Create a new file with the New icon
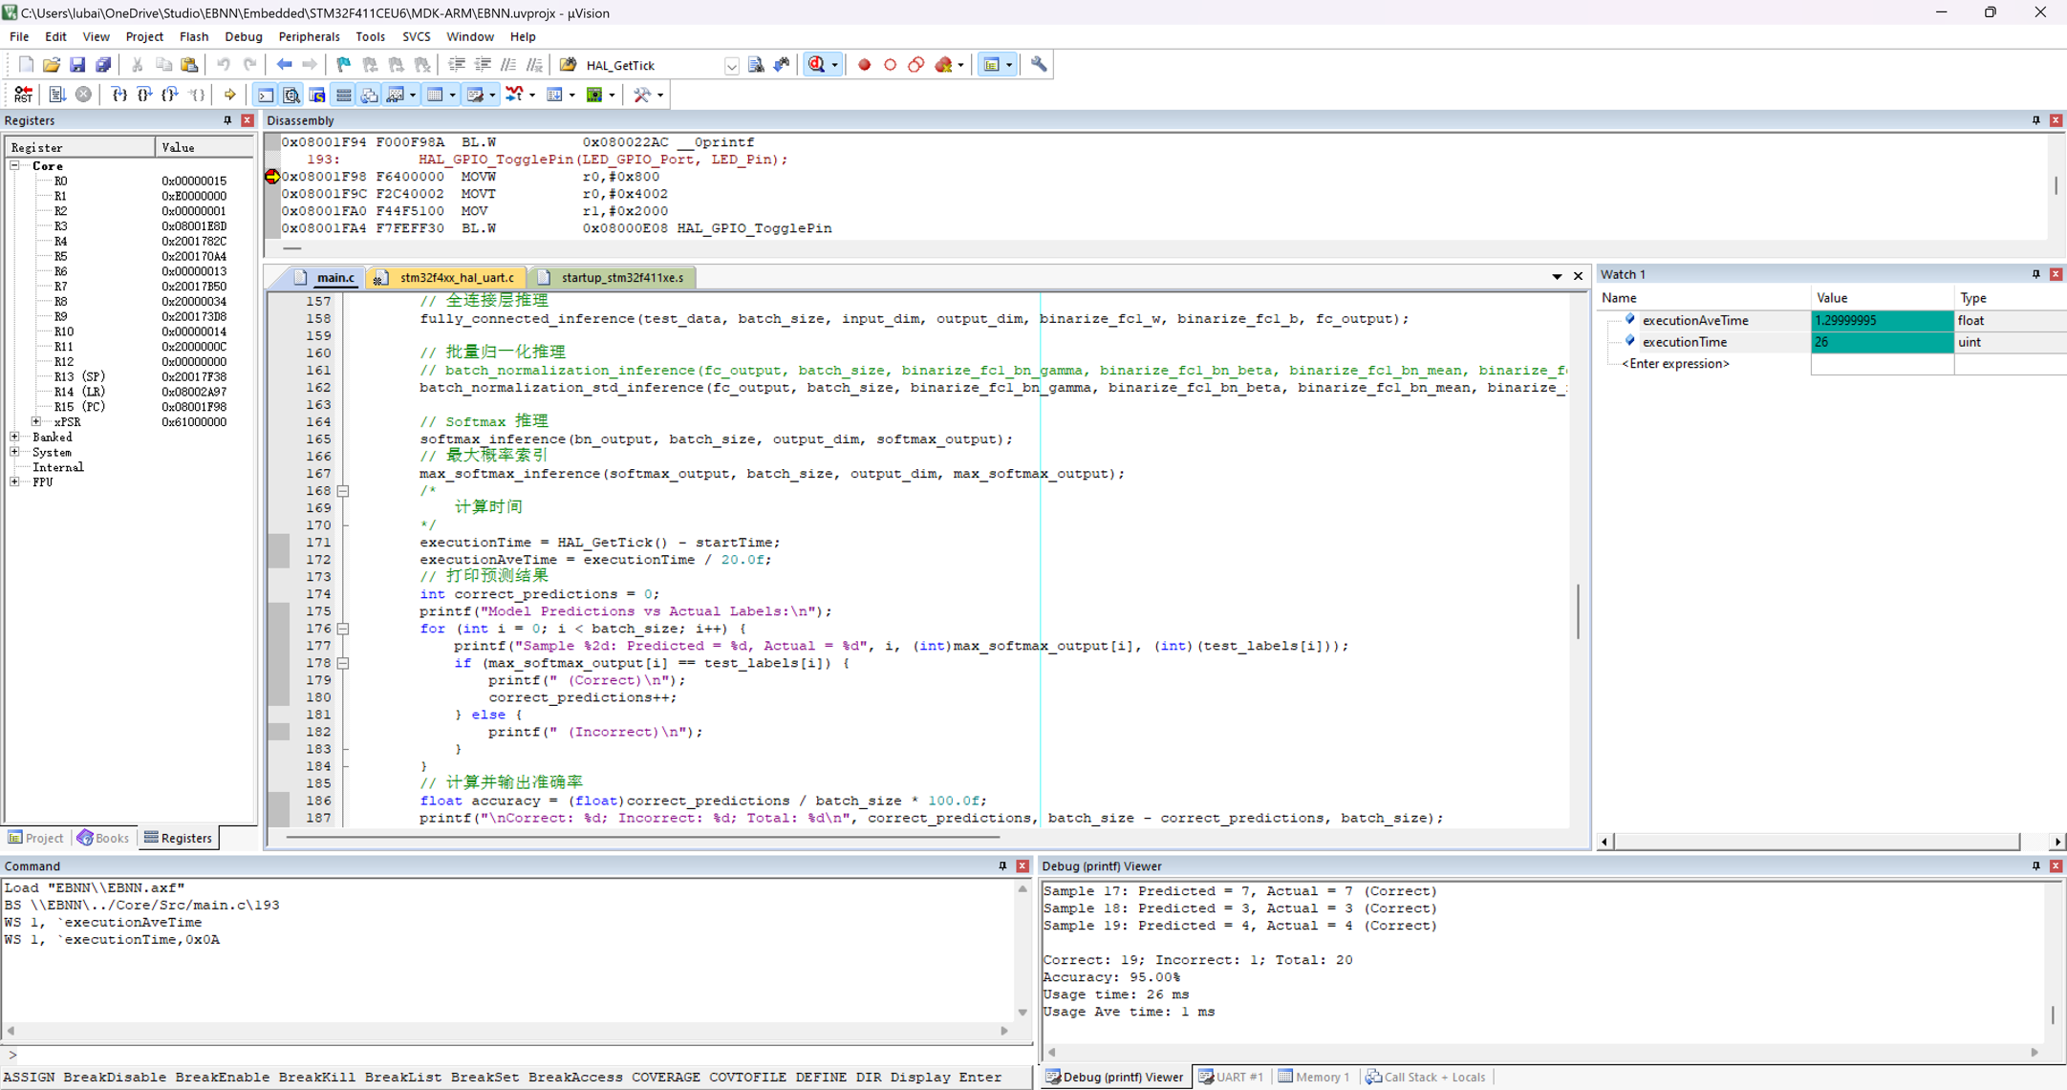The width and height of the screenshot is (2067, 1090). 26,65
